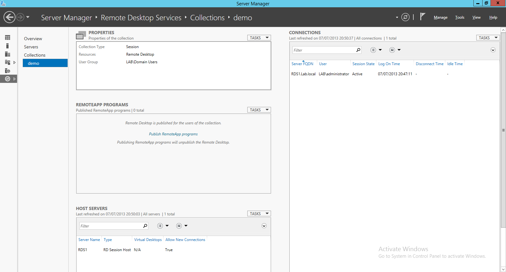
Task: Open Connections list criteria icon
Action: [x=373, y=50]
